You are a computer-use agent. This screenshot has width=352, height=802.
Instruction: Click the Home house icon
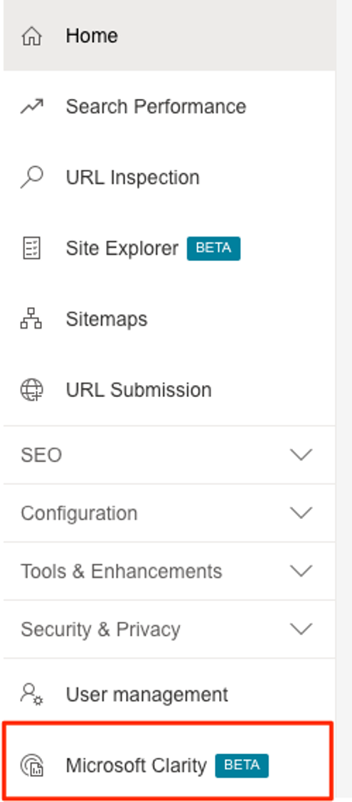pos(31,36)
